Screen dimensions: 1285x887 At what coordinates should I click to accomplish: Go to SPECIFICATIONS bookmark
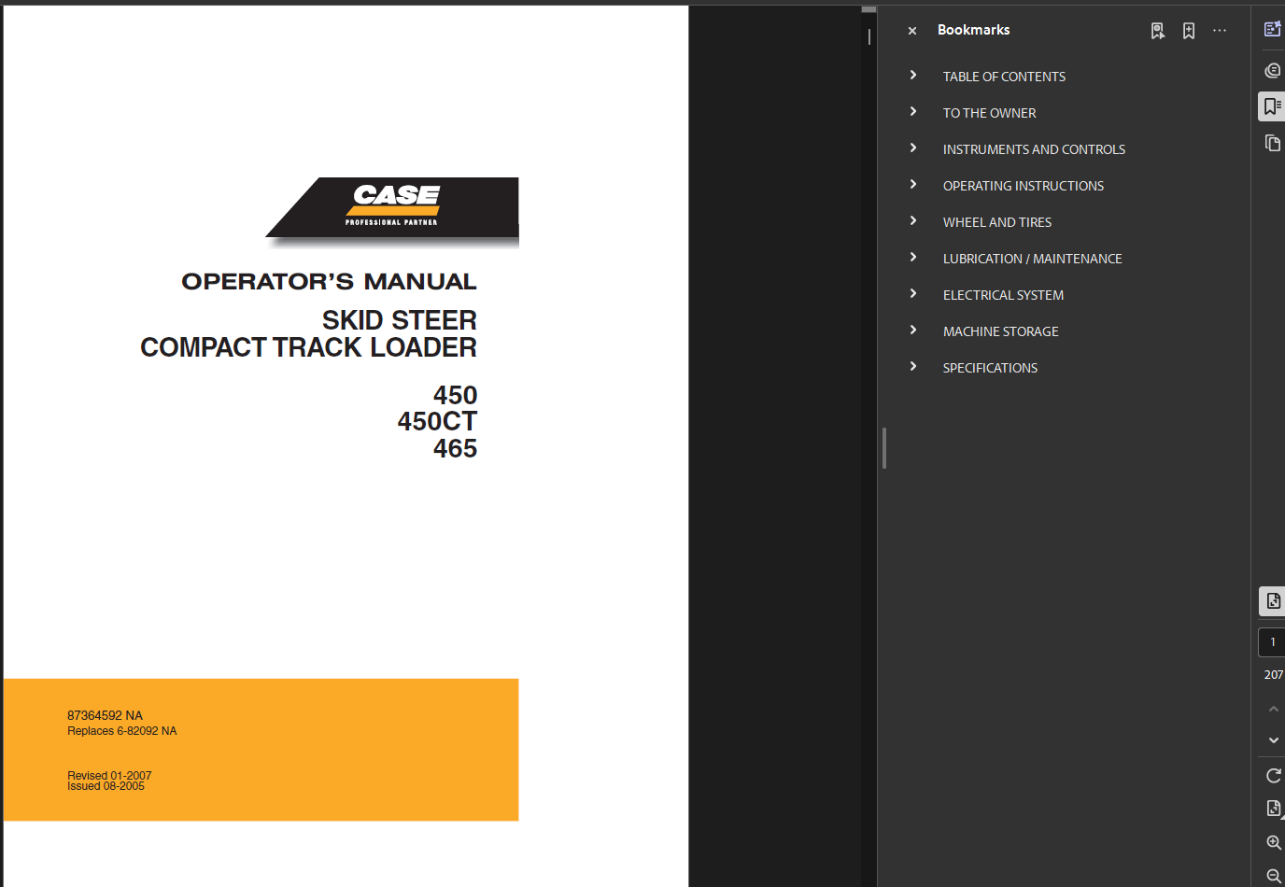990,368
